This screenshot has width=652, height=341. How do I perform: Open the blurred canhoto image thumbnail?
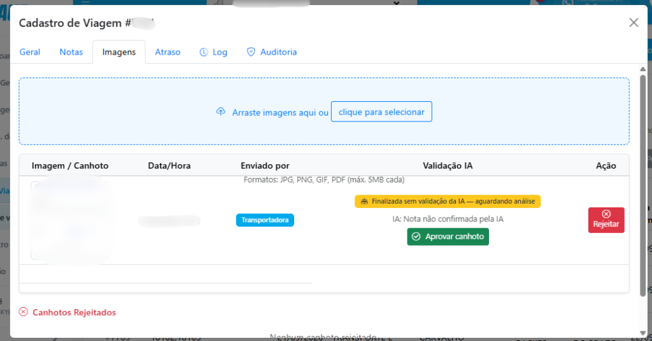(x=71, y=220)
